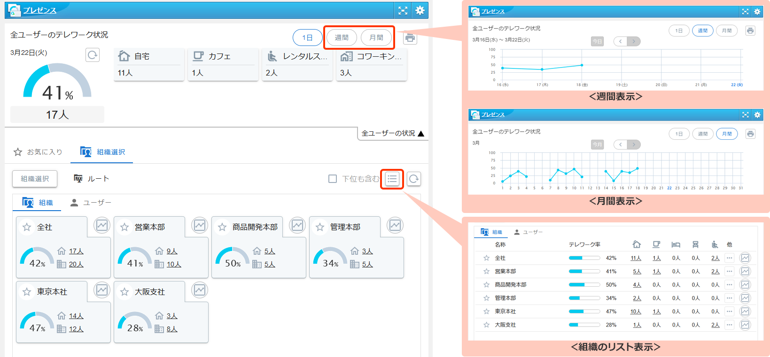Open the … more menu for 全社 list row
The image size is (770, 357).
coord(729,258)
